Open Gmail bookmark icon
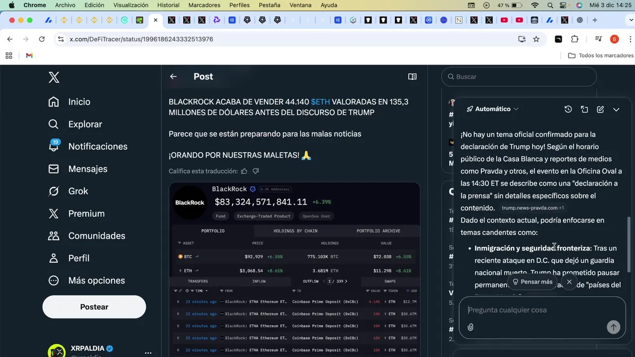The image size is (635, 357). click(29, 56)
